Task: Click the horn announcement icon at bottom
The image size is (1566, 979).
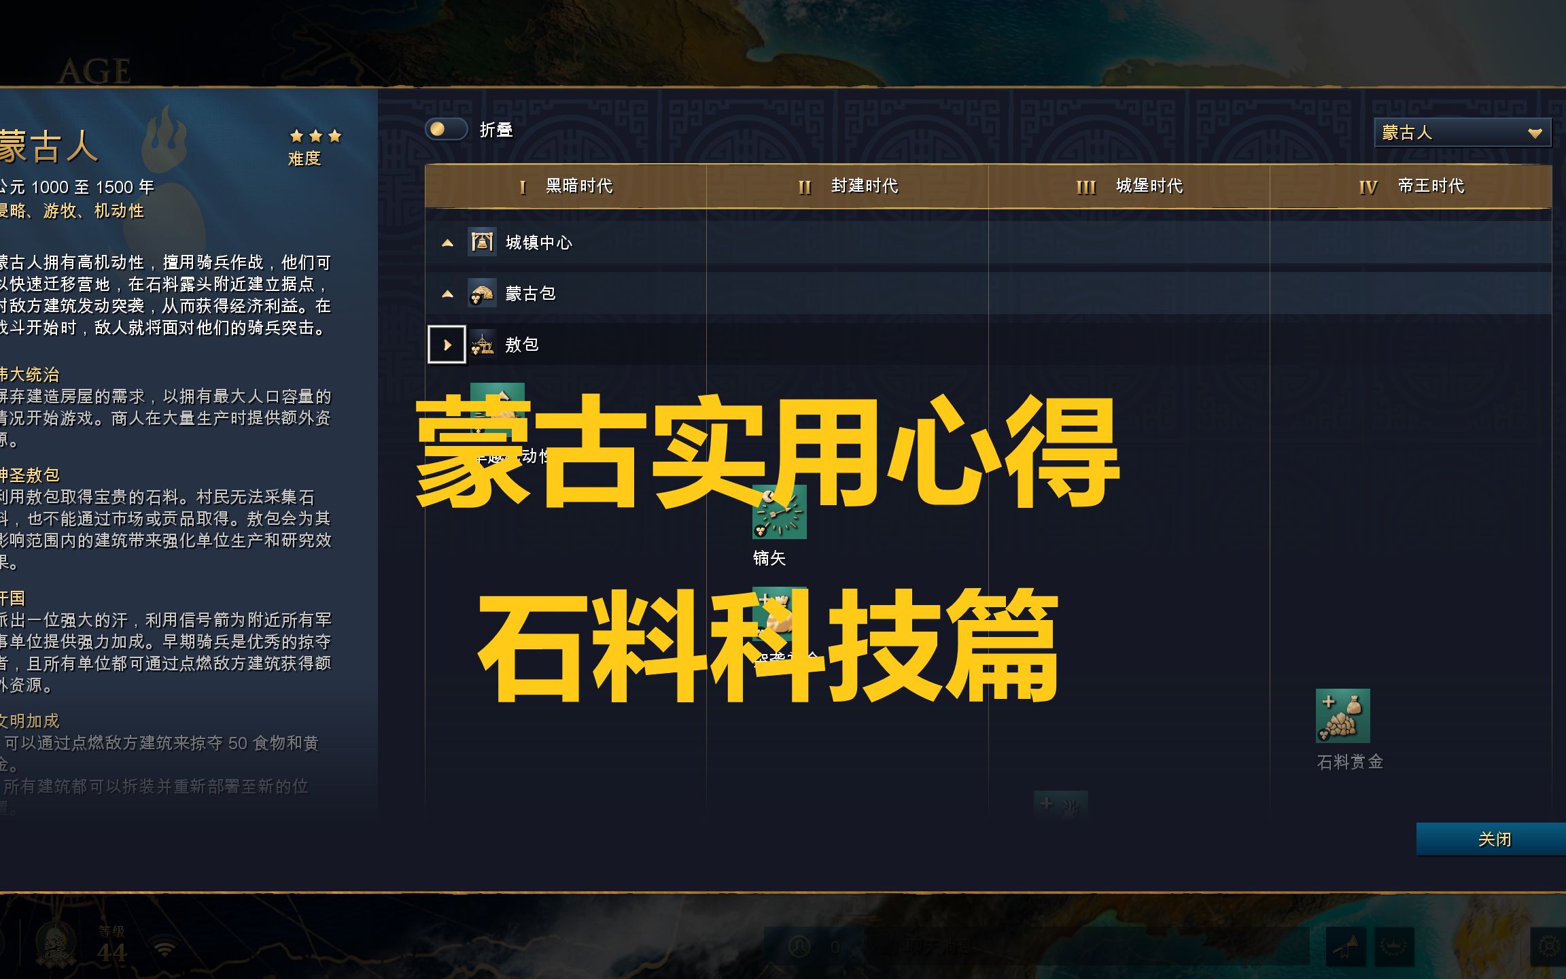Action: pos(1346,947)
